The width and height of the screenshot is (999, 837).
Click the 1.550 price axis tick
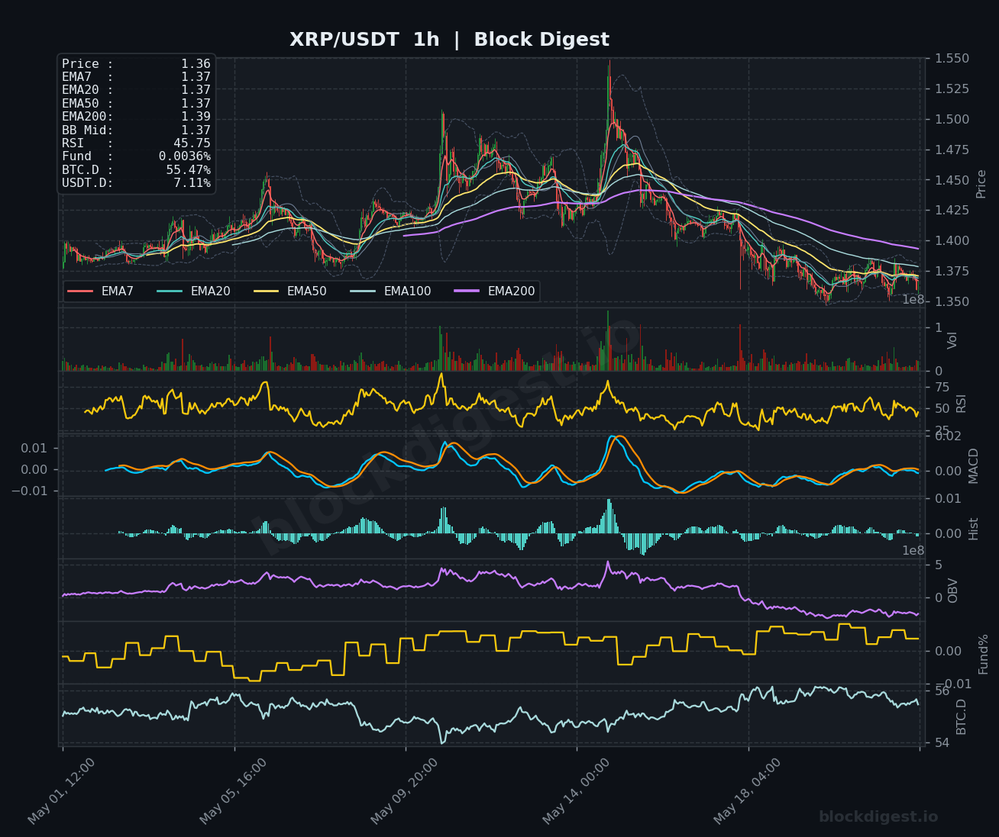click(952, 59)
